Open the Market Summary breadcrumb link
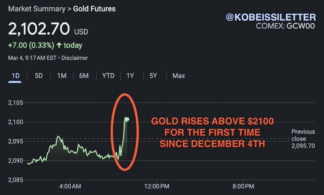The image size is (324, 195). pyautogui.click(x=36, y=9)
